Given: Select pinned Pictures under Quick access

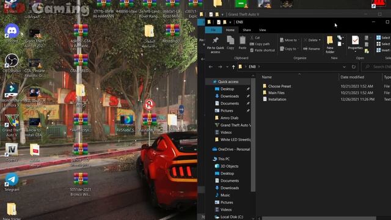Looking at the screenshot, I should [x=227, y=111].
